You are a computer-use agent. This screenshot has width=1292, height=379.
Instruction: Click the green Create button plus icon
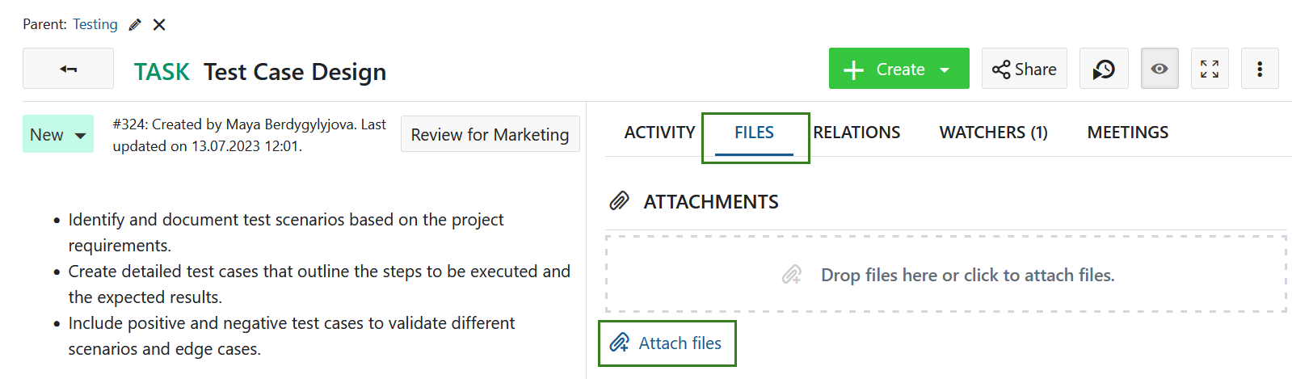tap(854, 69)
